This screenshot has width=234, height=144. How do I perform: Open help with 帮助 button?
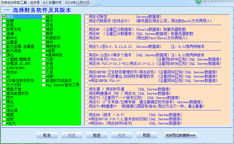(x=147, y=135)
